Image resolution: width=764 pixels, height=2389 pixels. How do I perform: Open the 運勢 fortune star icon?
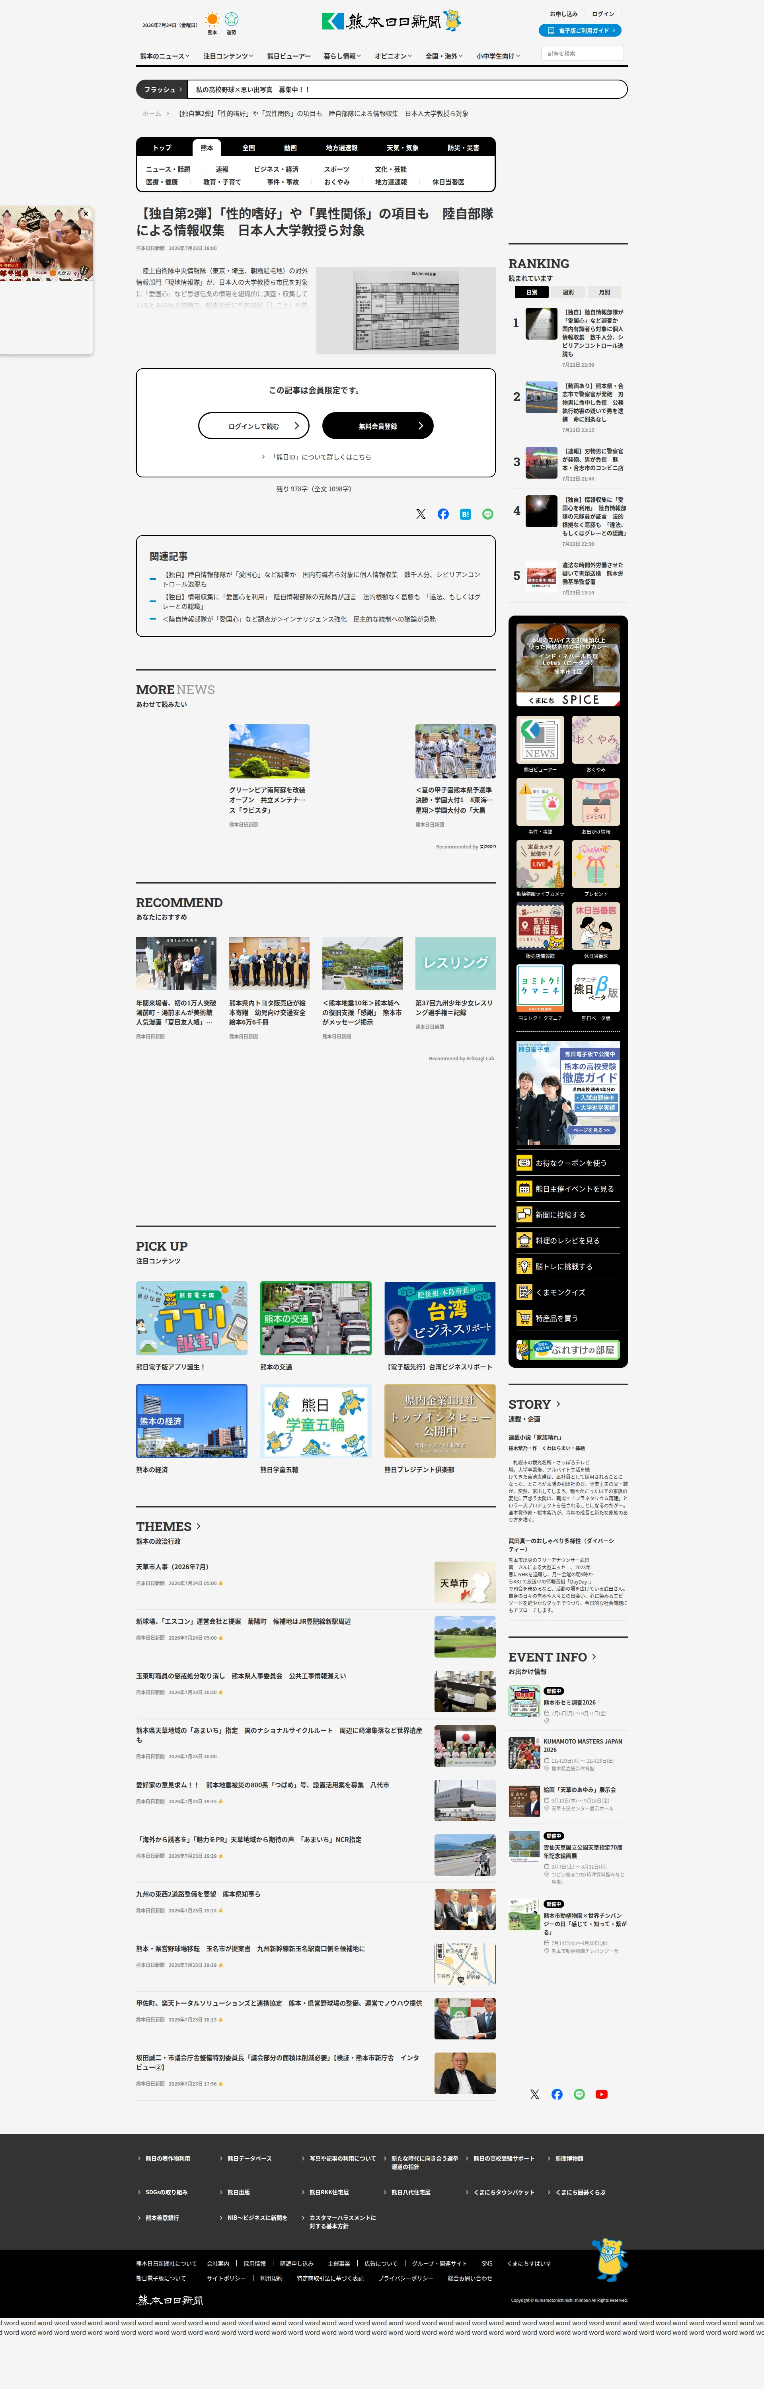point(232,20)
